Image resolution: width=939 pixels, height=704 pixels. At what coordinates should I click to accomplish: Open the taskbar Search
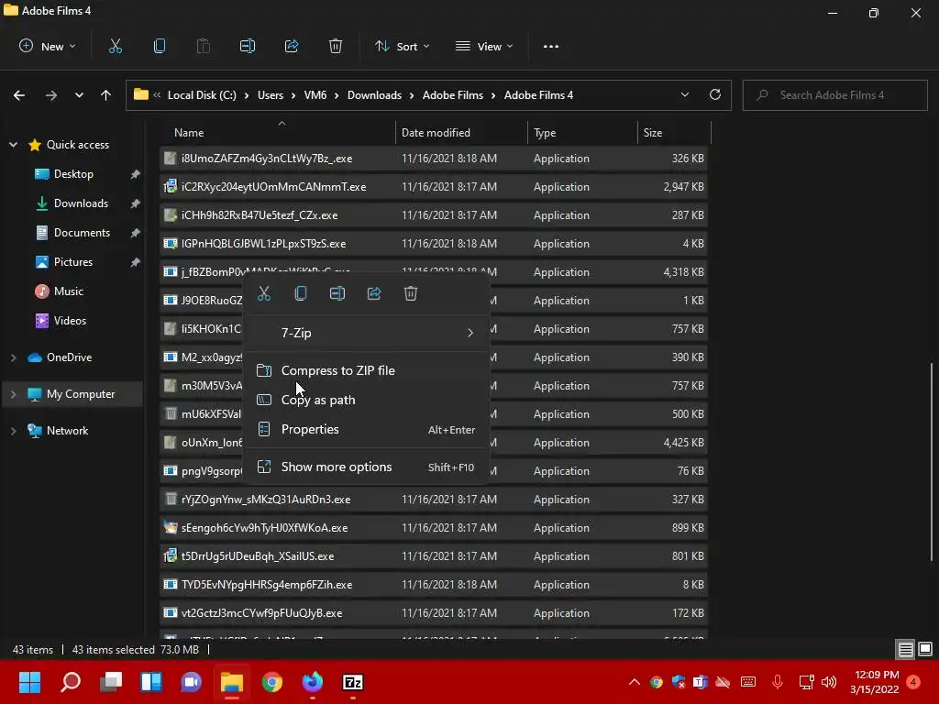coord(71,682)
